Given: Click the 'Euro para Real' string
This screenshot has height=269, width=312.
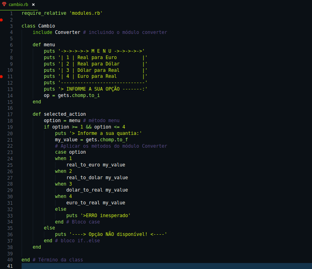Looking at the screenshot, I should [97, 76].
